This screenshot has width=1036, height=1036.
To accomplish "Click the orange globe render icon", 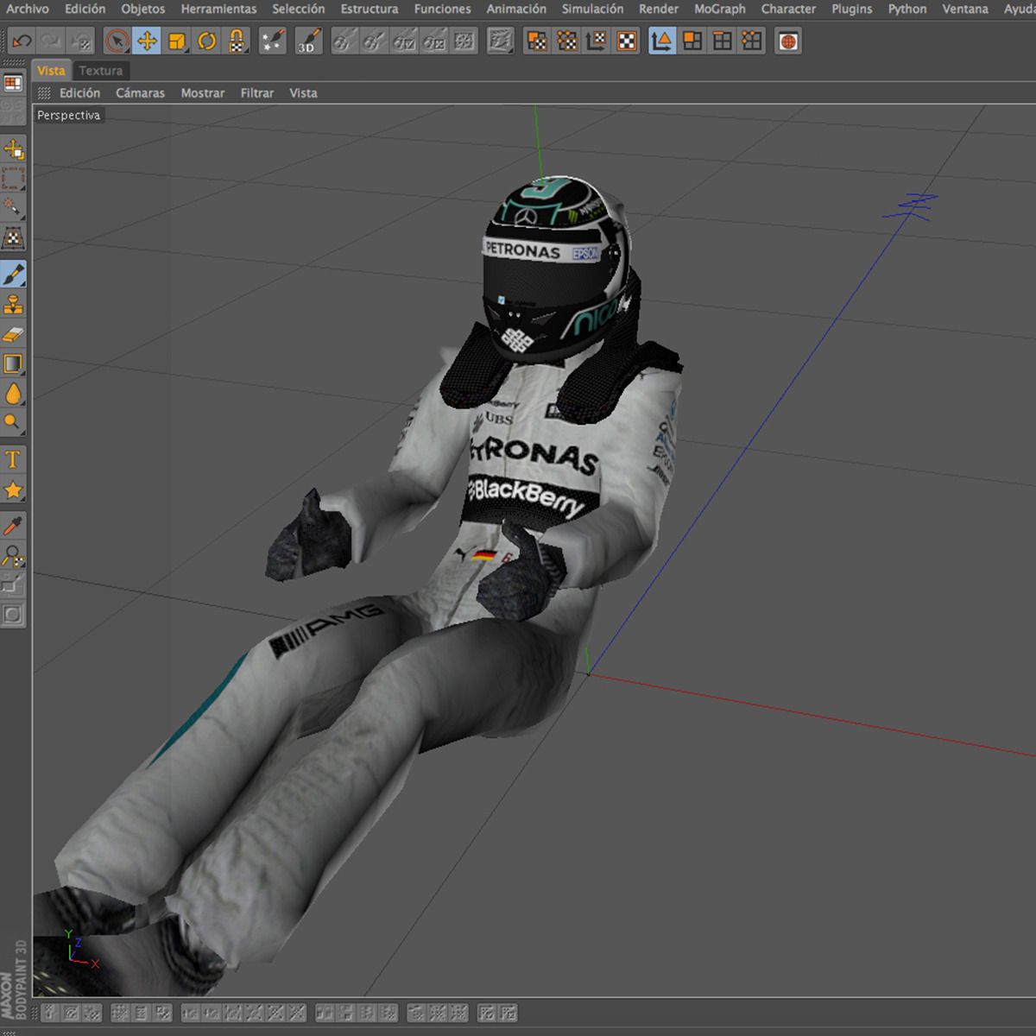I will tap(788, 41).
